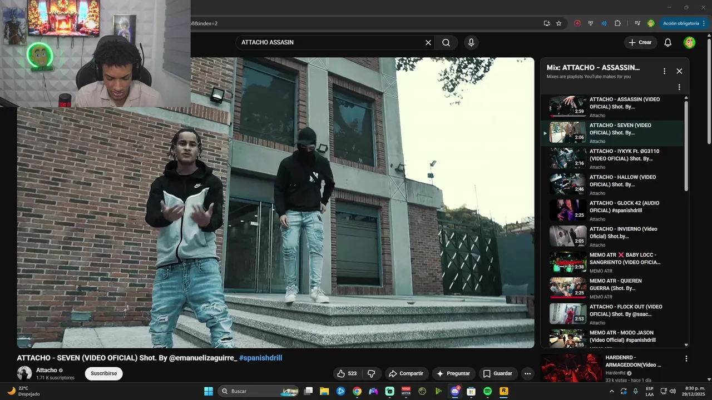Open the weather widget showing 22°C Despejado
Screen dimensions: 712x400
(x=23, y=391)
